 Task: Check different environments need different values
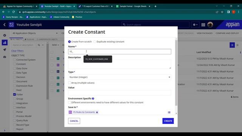click(x=70, y=102)
